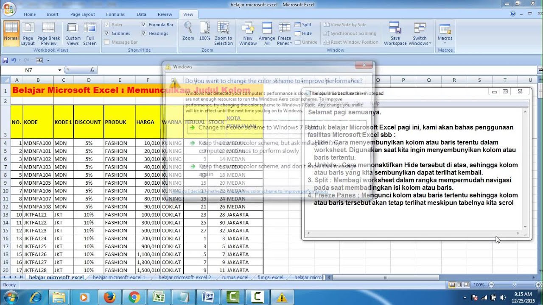The width and height of the screenshot is (543, 305).
Task: Open Word from taskbar
Action: click(208, 297)
